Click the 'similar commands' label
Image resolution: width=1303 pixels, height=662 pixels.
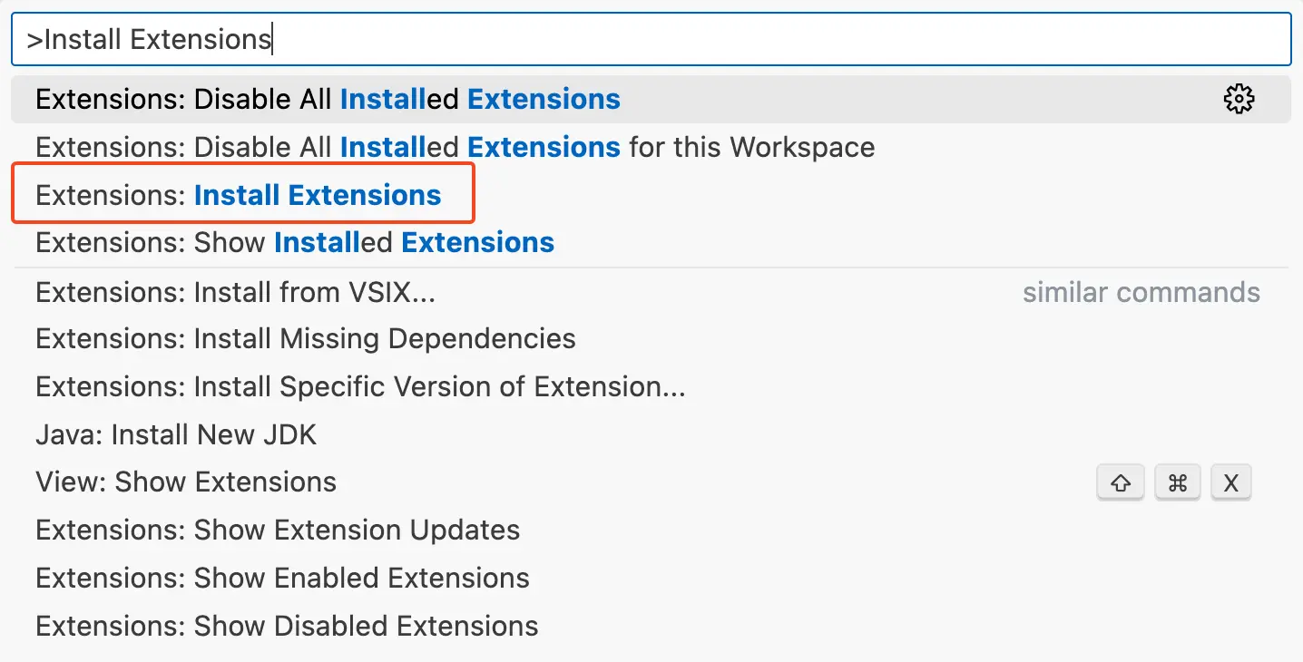click(1141, 292)
